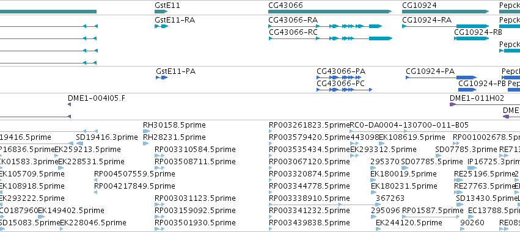
Task: Select the GstE11-RA transcript glyph
Action: point(161,26)
